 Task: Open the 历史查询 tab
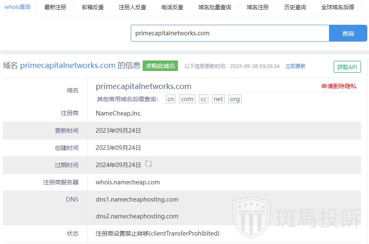[295, 7]
